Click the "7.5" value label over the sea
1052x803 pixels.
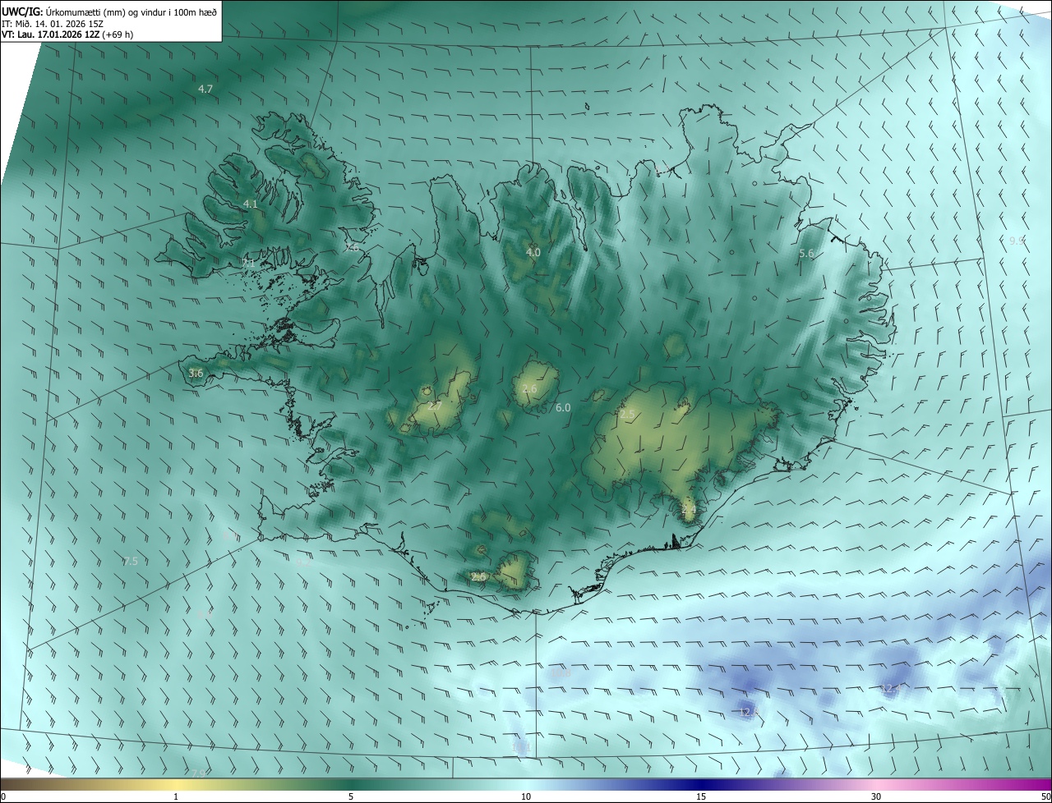pos(130,562)
